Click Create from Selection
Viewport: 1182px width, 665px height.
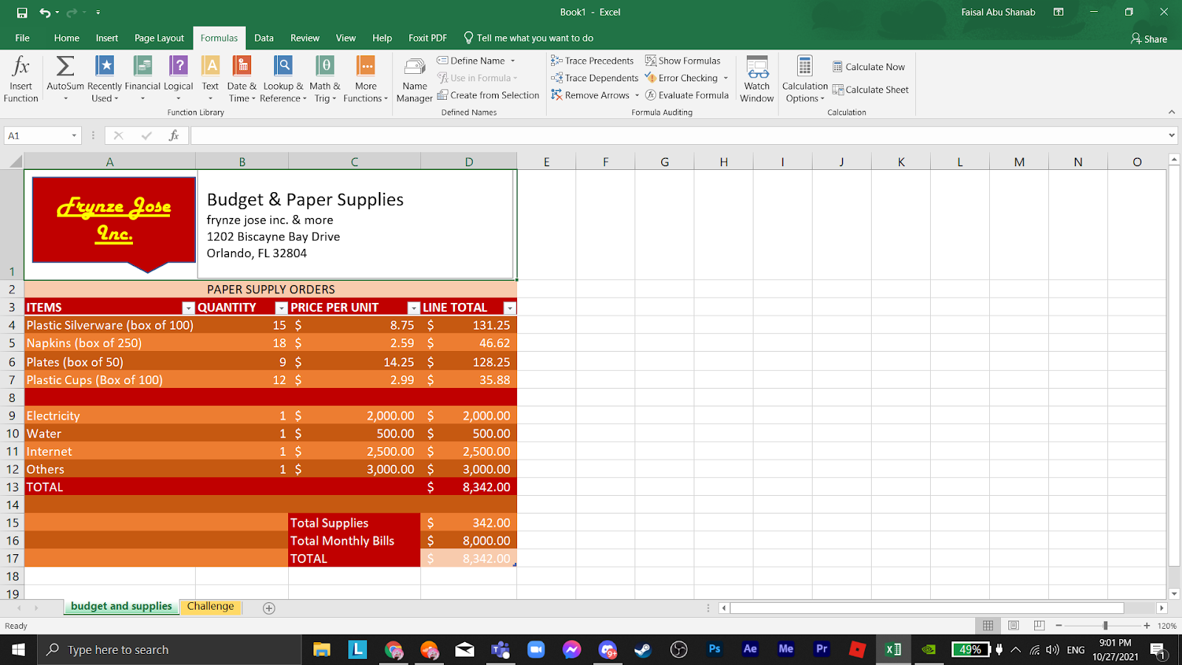tap(488, 95)
